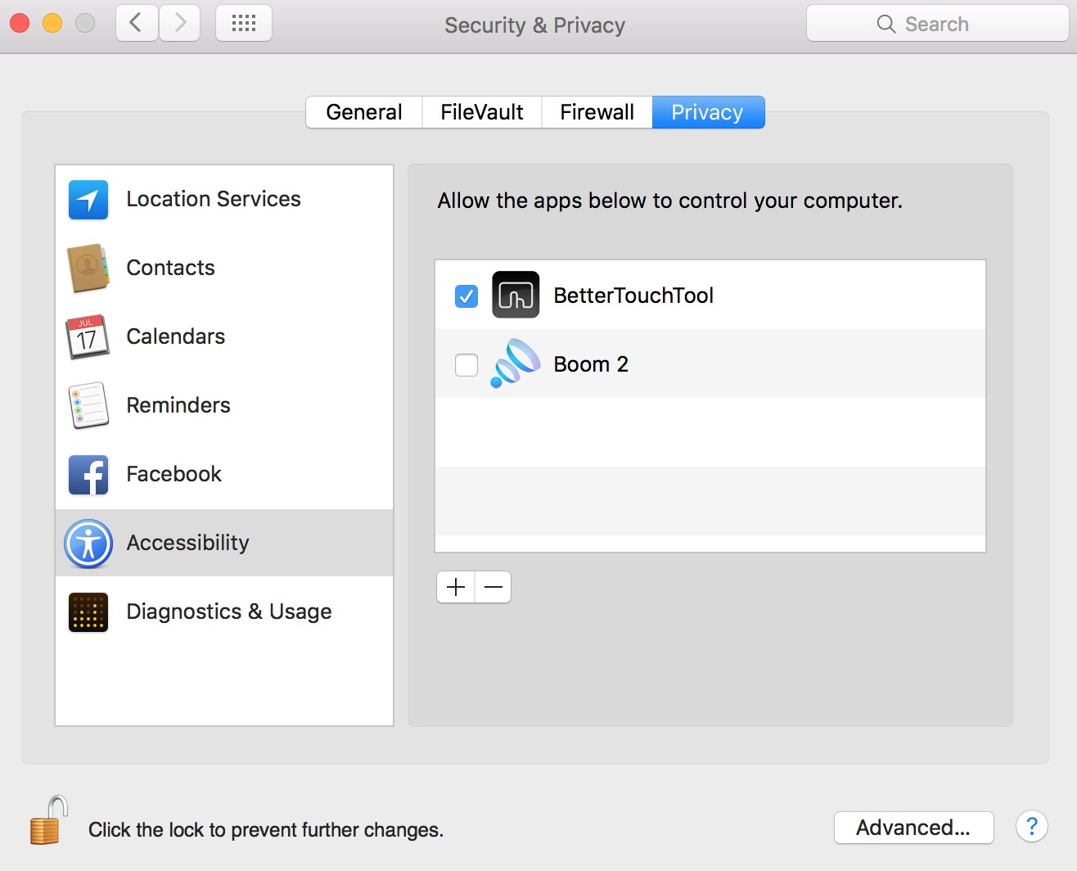Open help with question mark button
Screen dimensions: 1077x871
(x=1031, y=826)
